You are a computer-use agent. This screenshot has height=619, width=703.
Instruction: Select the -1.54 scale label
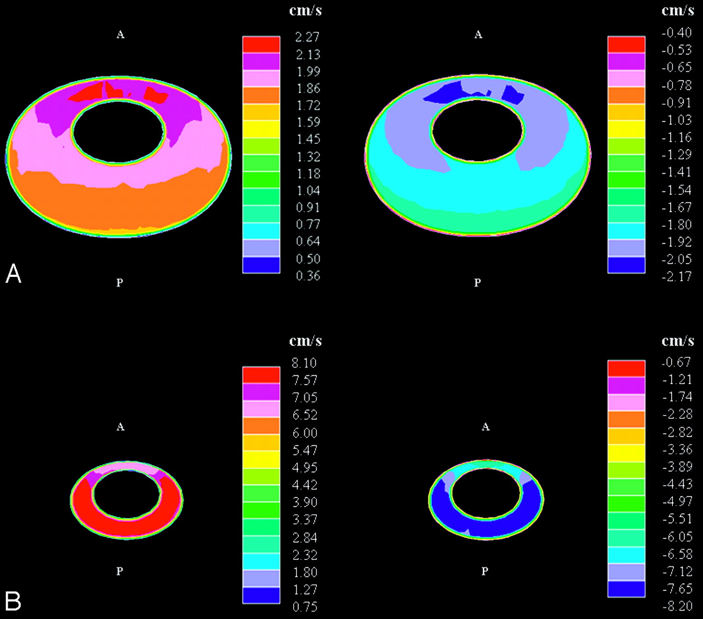(x=677, y=189)
